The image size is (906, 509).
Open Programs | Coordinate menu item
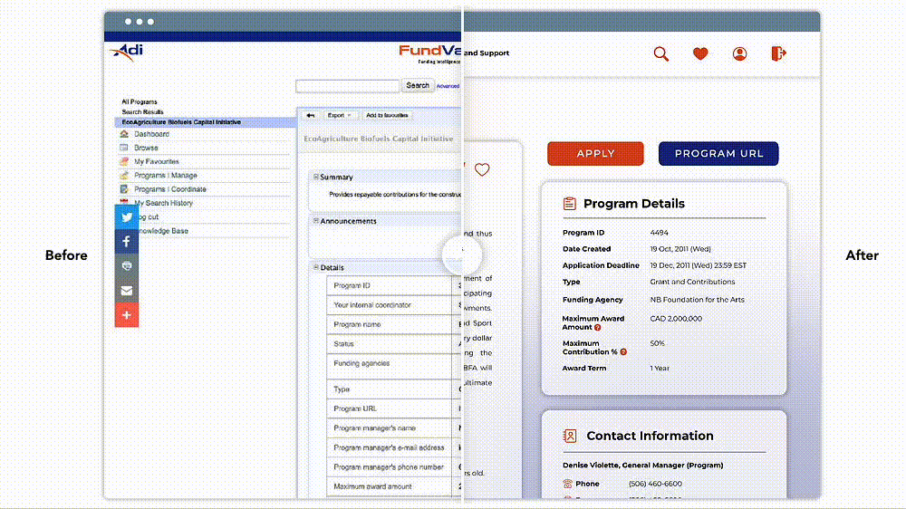[170, 189]
